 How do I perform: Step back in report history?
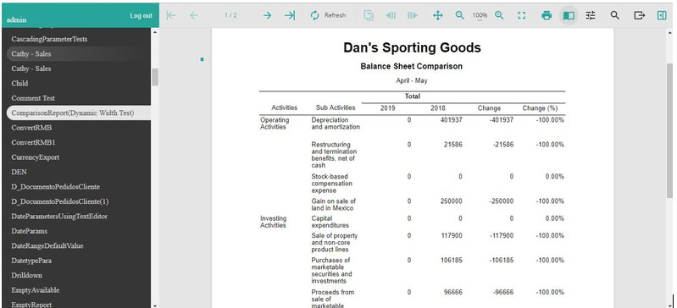391,15
